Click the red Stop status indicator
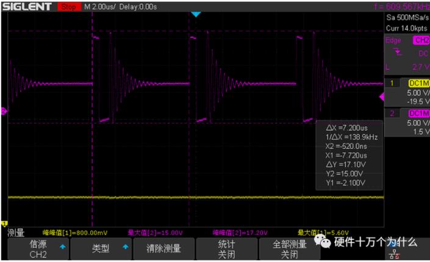This screenshot has width=430, height=262. (x=69, y=7)
